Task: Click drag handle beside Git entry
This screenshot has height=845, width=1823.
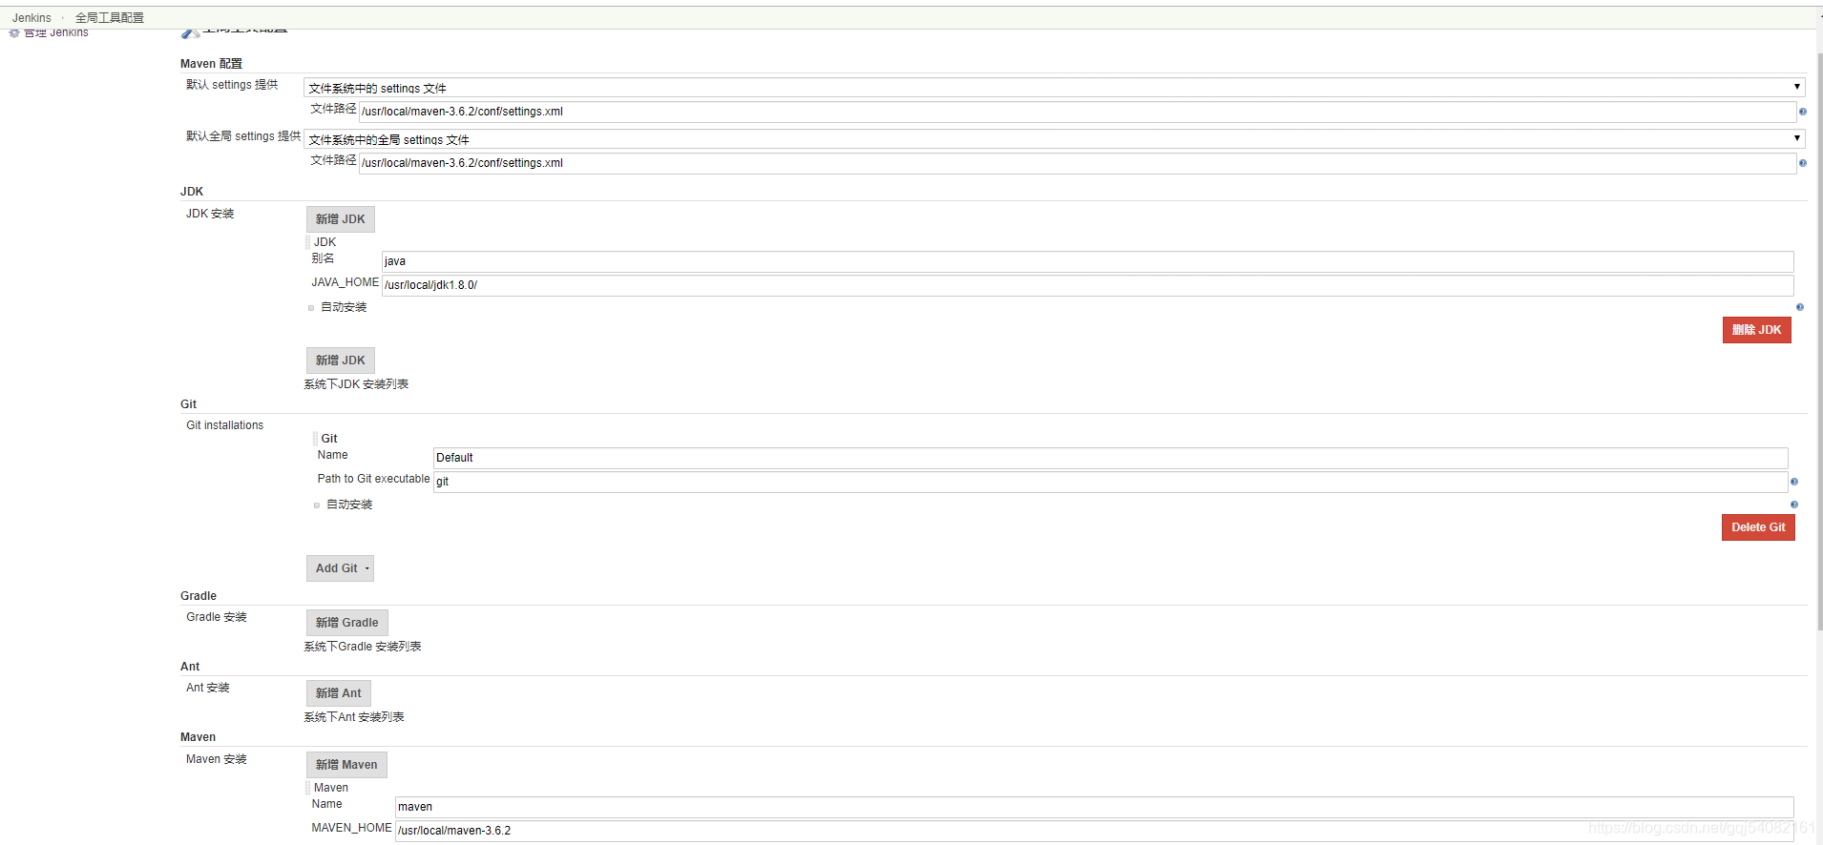Action: click(x=315, y=439)
